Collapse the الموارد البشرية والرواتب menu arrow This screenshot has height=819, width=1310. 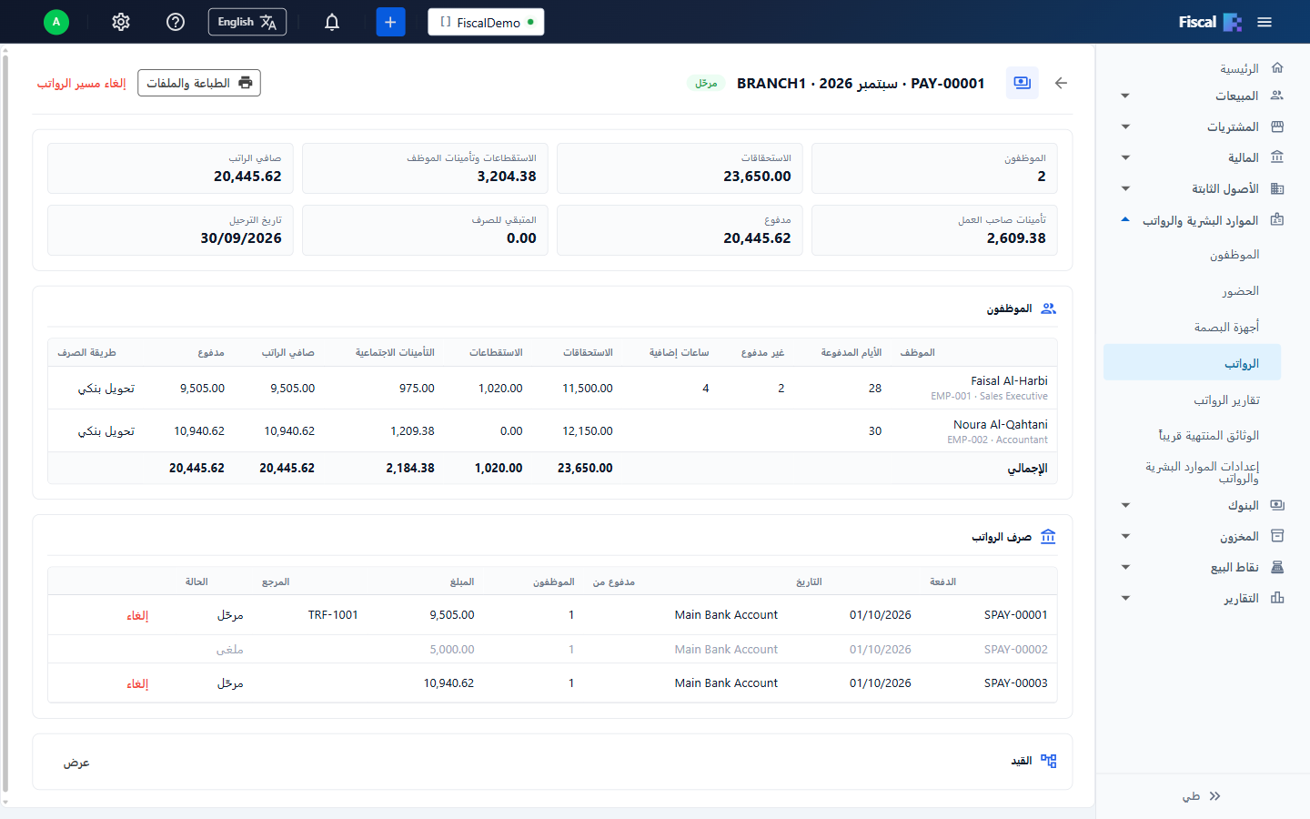point(1125,219)
